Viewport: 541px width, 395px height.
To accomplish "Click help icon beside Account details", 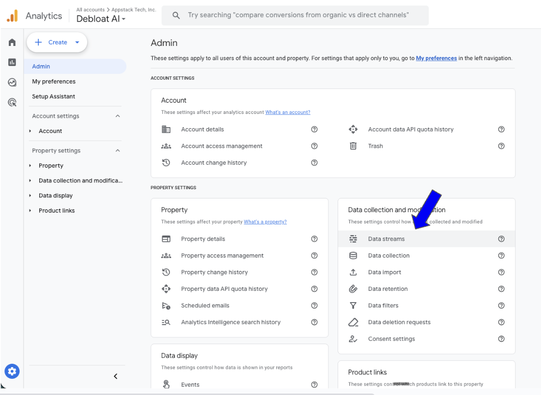I will click(x=314, y=130).
